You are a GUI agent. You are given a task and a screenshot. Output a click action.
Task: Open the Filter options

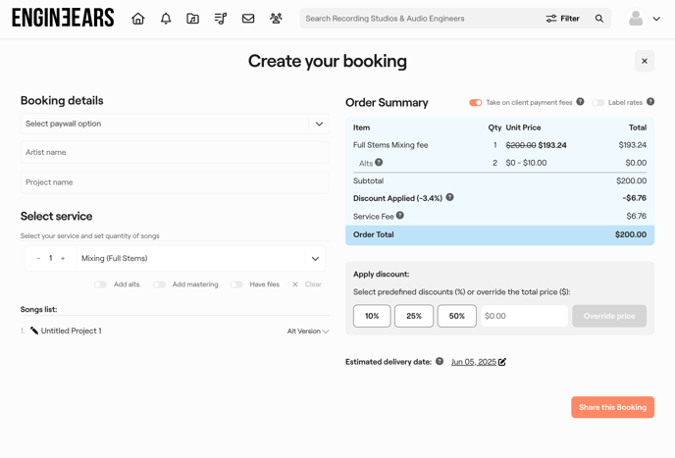562,19
